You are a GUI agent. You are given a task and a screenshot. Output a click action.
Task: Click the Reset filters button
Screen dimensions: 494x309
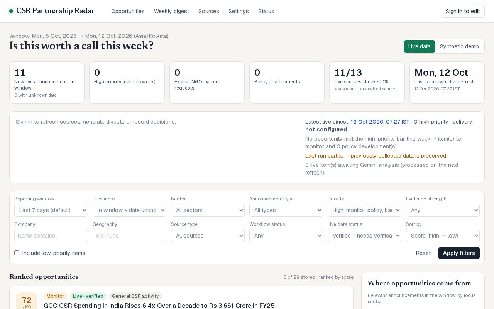point(423,253)
